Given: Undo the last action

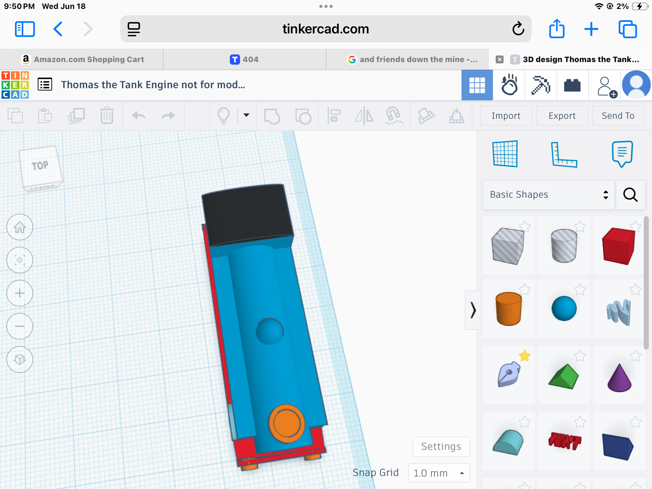Looking at the screenshot, I should 139,116.
